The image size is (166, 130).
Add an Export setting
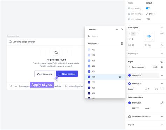[162, 125]
